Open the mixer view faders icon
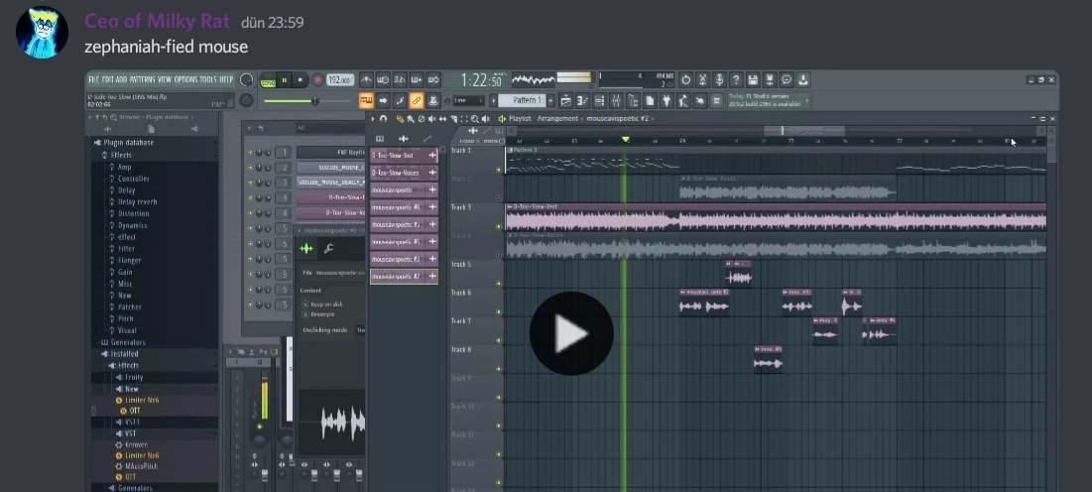 tap(616, 101)
